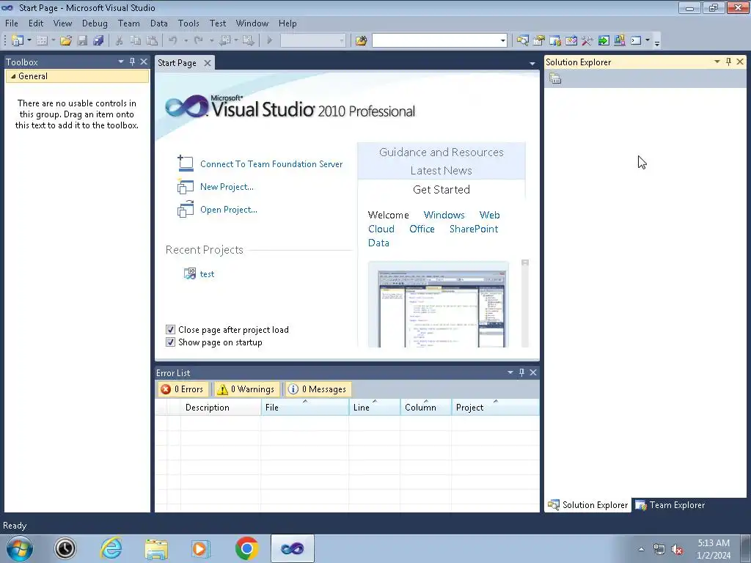Viewport: 751px width, 563px height.
Task: Click the New Project toolbar icon
Action: (18, 41)
